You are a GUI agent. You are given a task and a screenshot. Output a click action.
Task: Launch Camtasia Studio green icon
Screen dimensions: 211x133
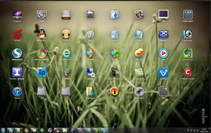pos(139,72)
